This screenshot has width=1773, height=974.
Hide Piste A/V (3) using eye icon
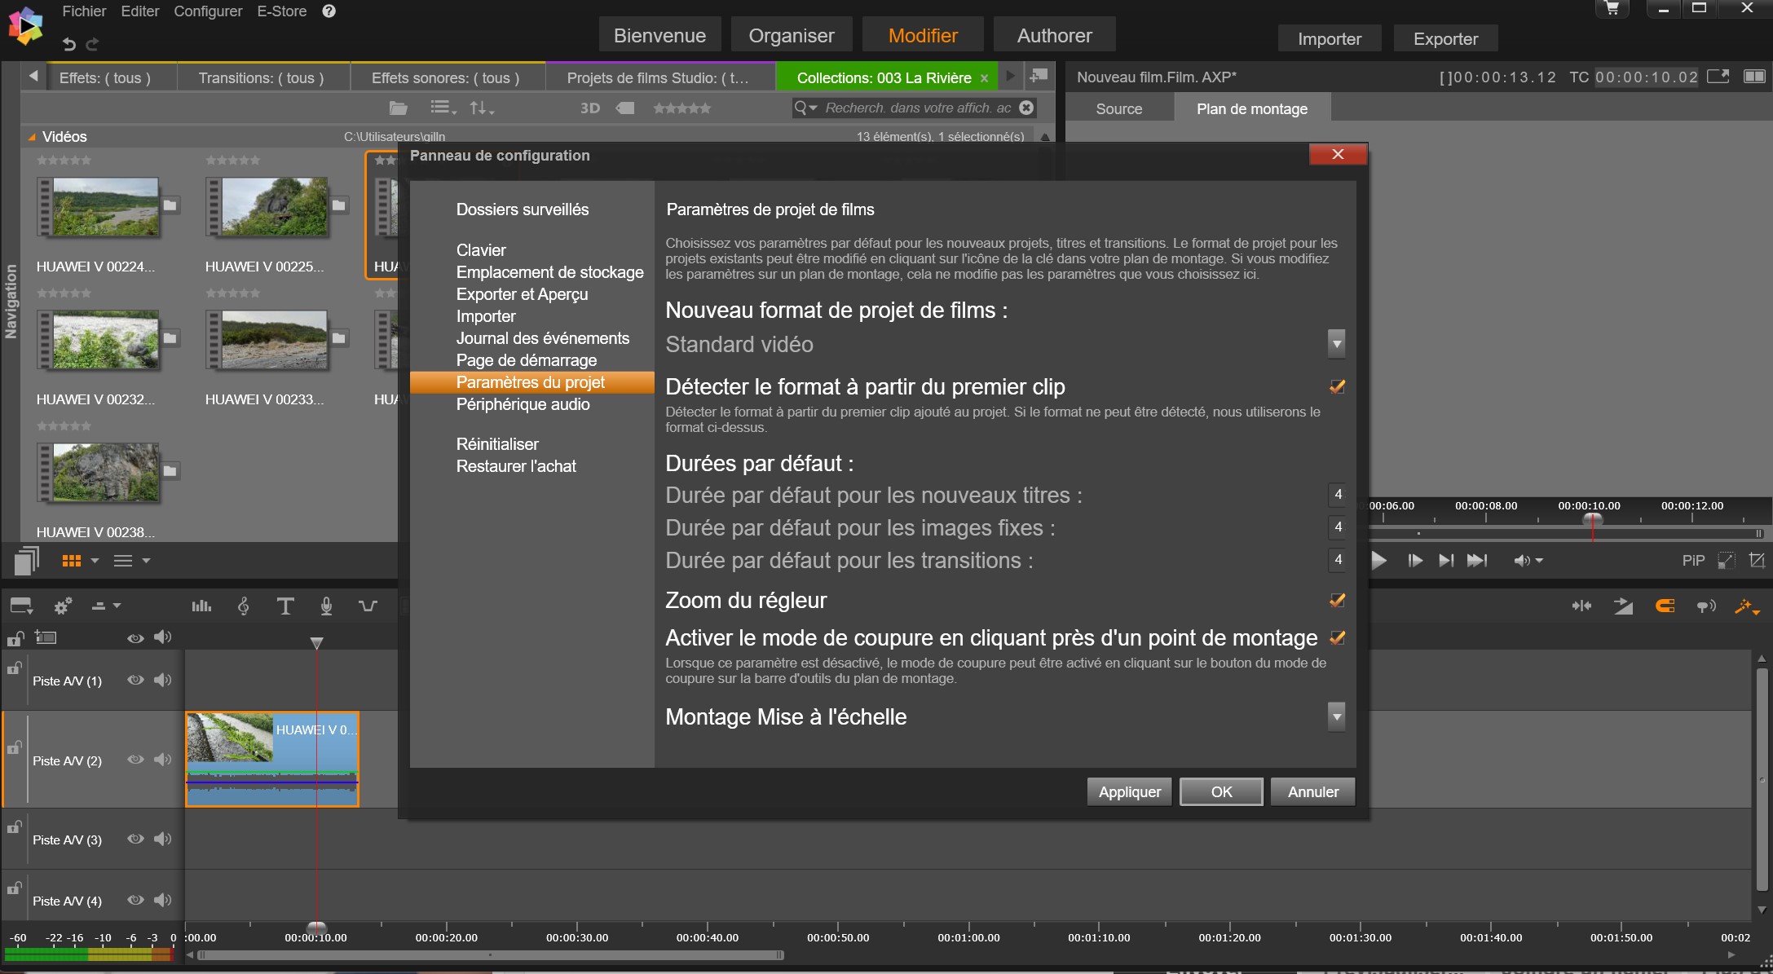(135, 839)
